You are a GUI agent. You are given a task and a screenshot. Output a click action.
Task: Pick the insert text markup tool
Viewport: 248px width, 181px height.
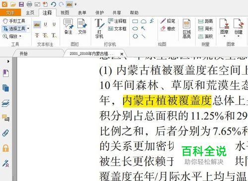coord(54,35)
